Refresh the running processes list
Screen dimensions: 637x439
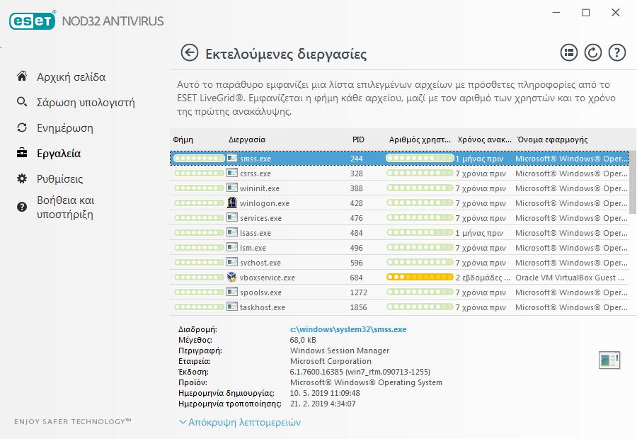click(592, 53)
